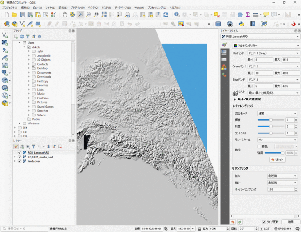Filter legend icon in Layers panel
The width and height of the screenshot is (301, 232).
[x=33, y=147]
